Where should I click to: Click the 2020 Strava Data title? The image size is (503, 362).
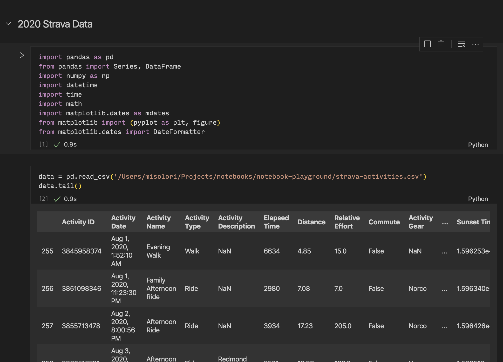pyautogui.click(x=55, y=24)
